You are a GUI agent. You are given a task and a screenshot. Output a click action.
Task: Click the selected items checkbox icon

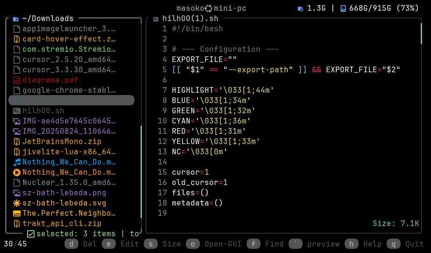coord(31,234)
